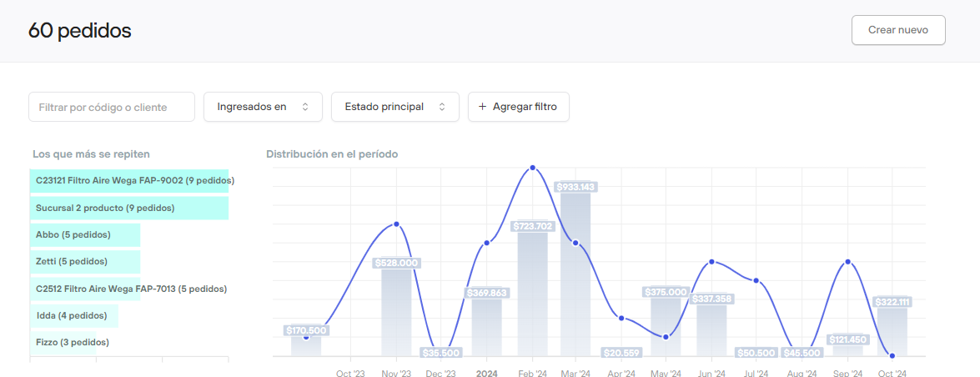Click the $375.000 bar label
The width and height of the screenshot is (980, 377).
tap(666, 292)
